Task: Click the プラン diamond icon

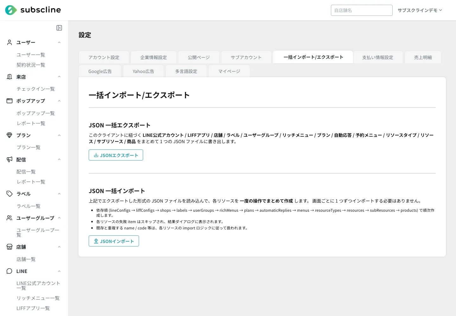Action: [9, 135]
